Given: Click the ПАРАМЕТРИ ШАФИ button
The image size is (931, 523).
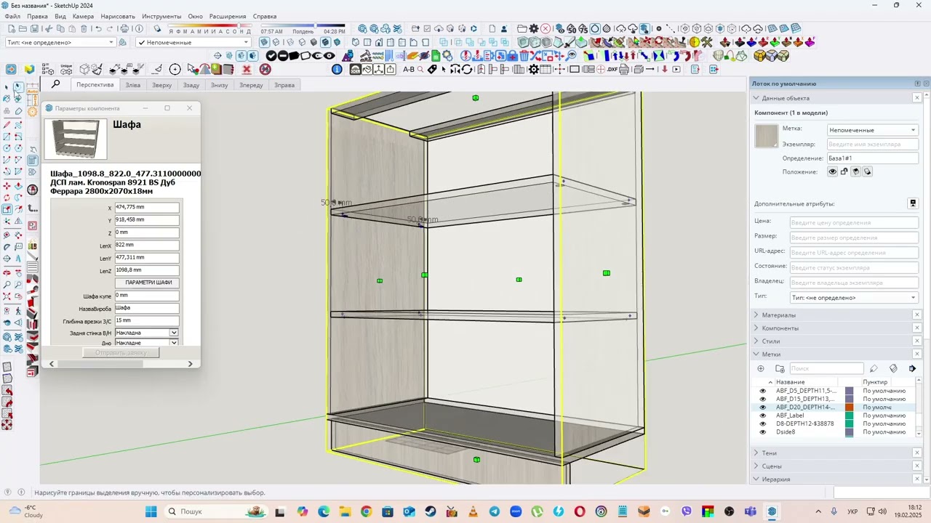Looking at the screenshot, I should pyautogui.click(x=148, y=283).
